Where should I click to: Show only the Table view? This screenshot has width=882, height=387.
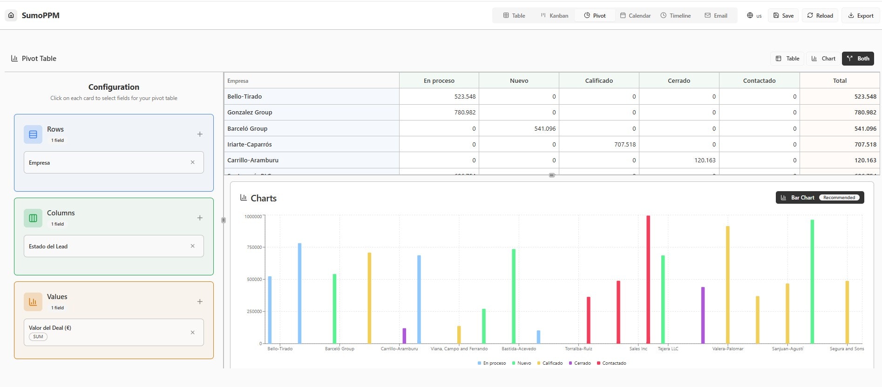coord(787,59)
